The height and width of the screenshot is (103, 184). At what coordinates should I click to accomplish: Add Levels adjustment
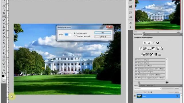click(149, 43)
